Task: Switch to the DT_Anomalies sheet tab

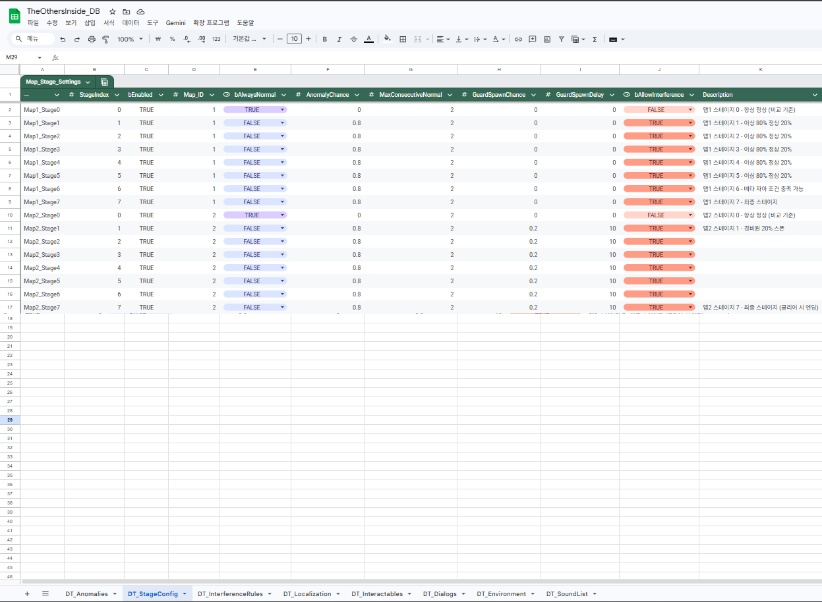Action: click(91, 593)
